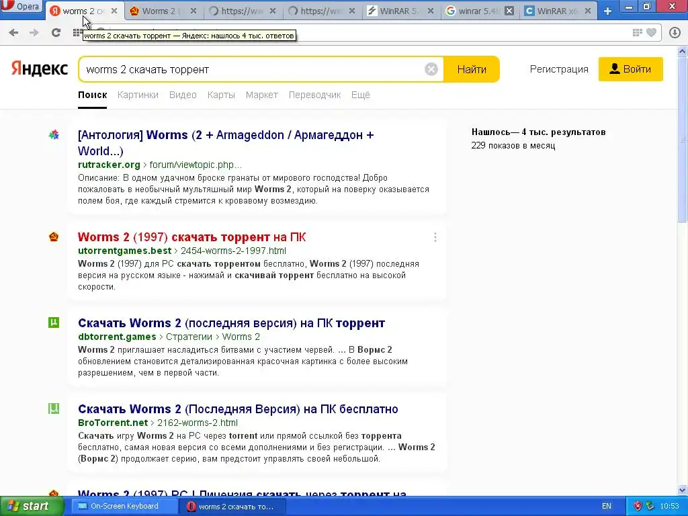Image resolution: width=688 pixels, height=516 pixels.
Task: Switch to Картинки tab
Action: tap(138, 95)
